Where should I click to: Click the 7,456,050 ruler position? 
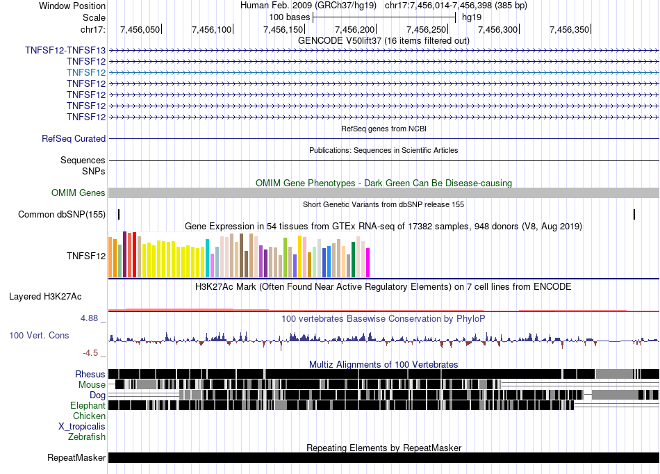[140, 29]
